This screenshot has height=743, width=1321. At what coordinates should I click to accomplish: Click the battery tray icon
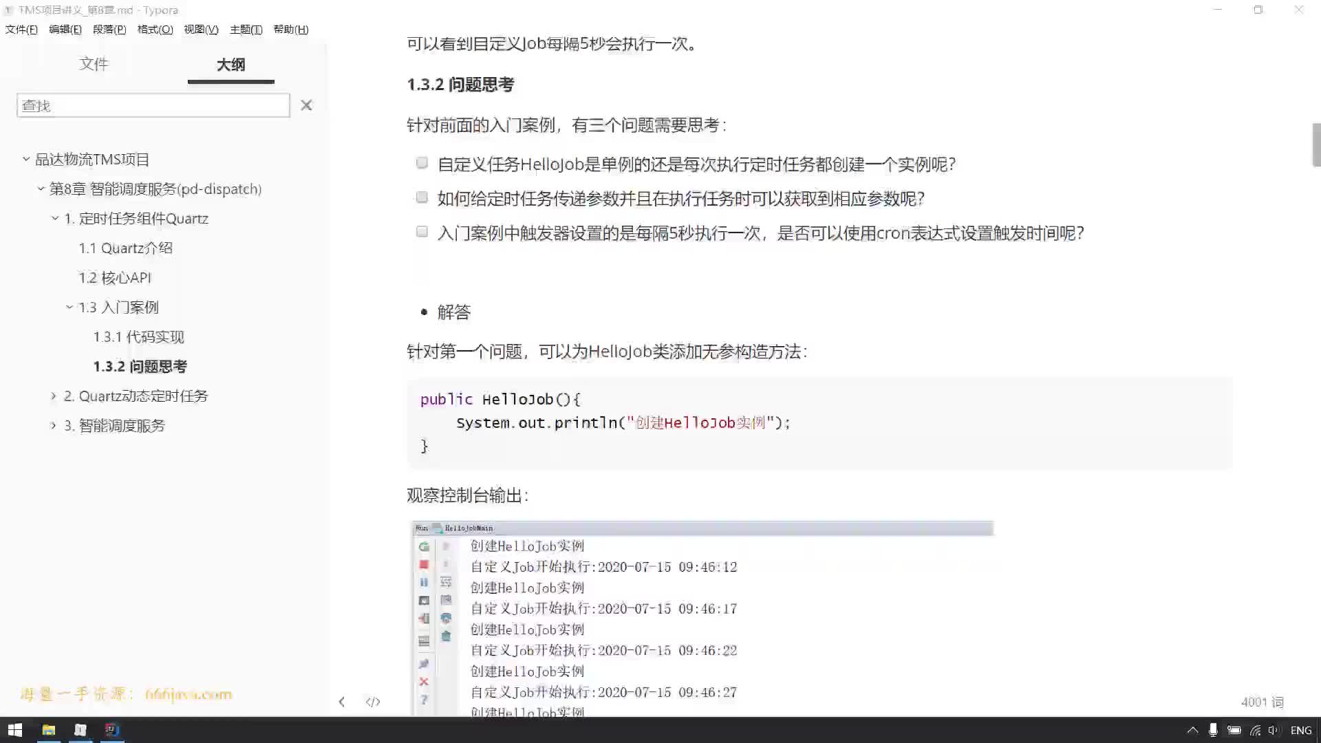pos(1234,730)
